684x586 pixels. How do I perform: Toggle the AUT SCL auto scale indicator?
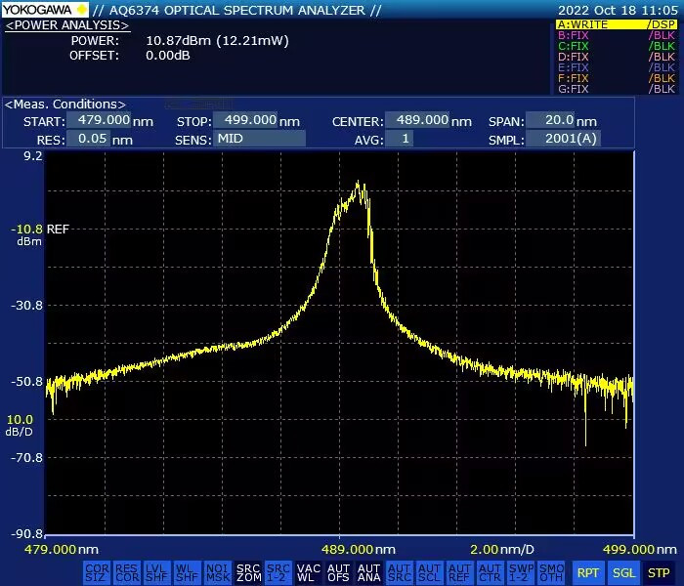[x=429, y=572]
